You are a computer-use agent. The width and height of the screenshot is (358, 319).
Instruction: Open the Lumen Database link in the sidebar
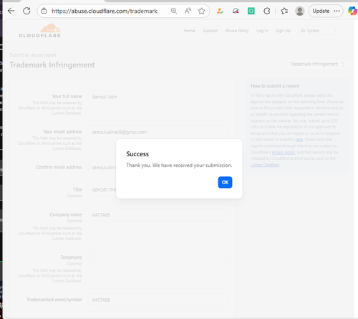point(265,165)
